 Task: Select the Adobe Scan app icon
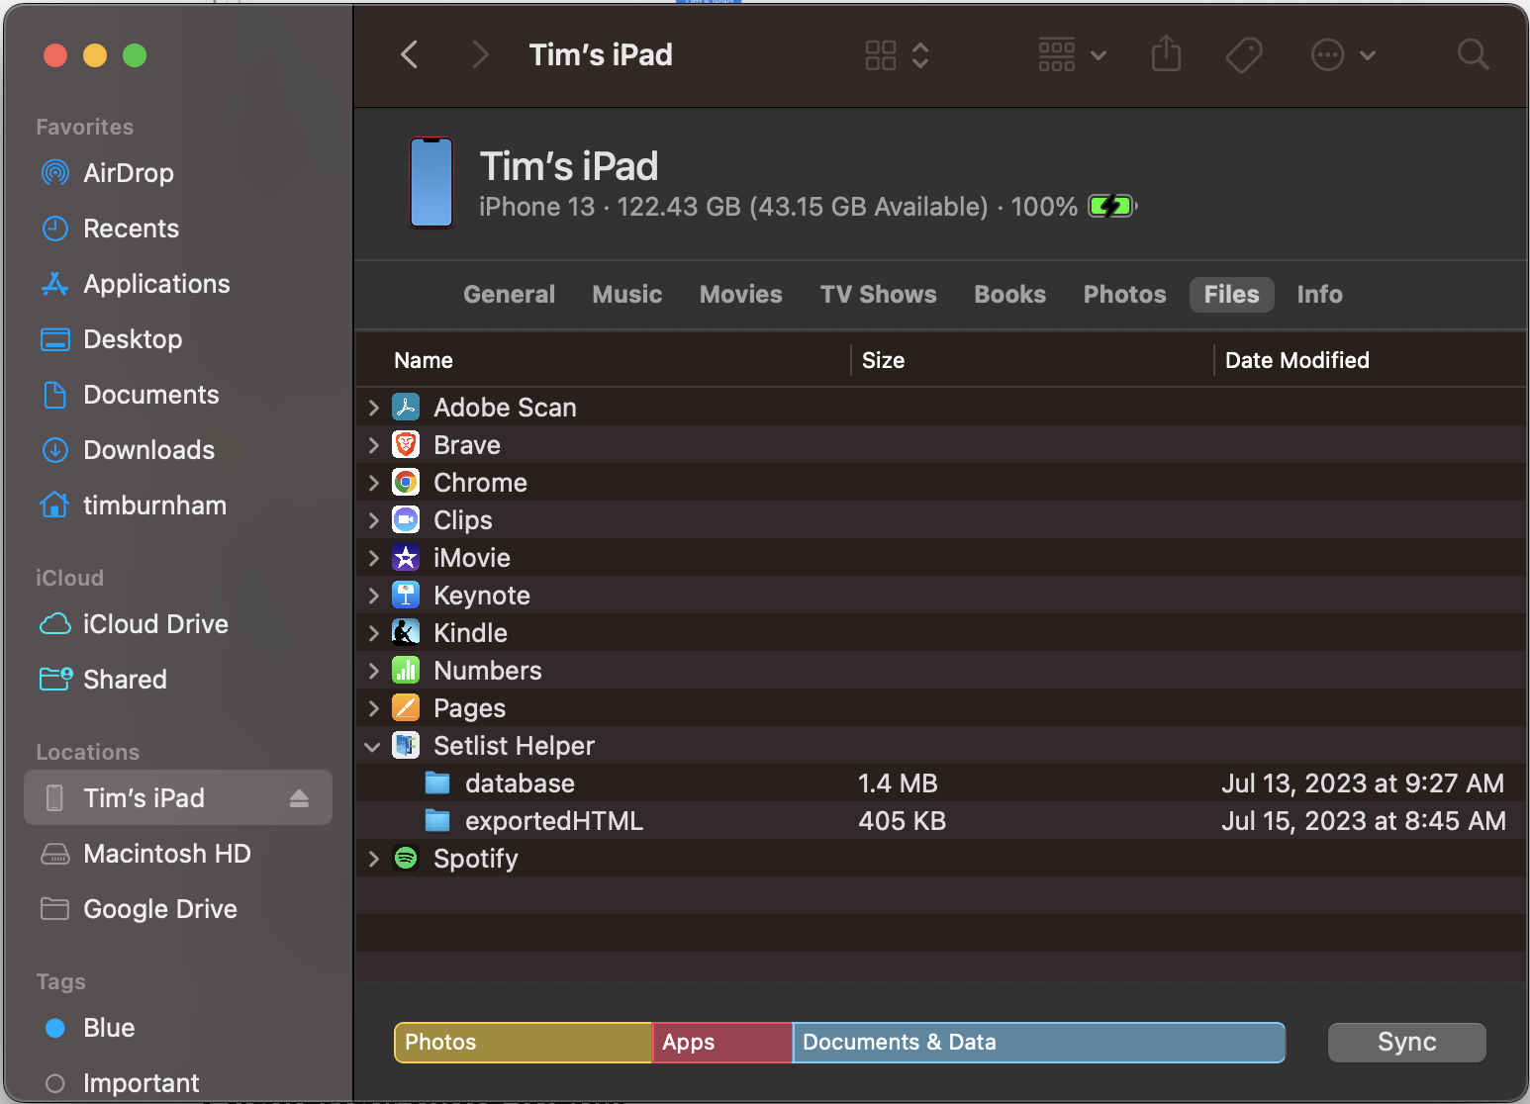(406, 407)
